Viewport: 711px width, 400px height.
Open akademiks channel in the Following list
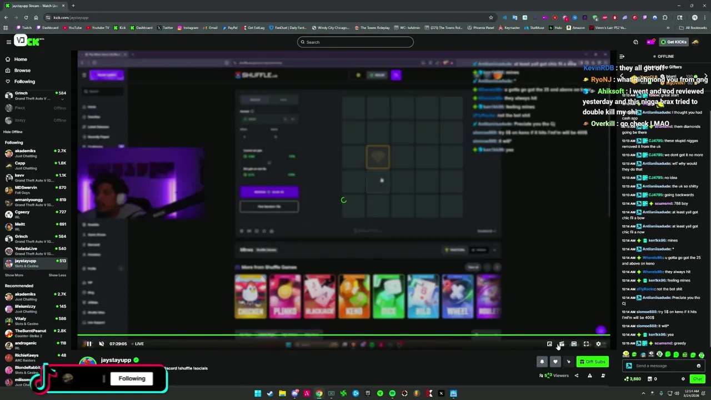coord(36,153)
